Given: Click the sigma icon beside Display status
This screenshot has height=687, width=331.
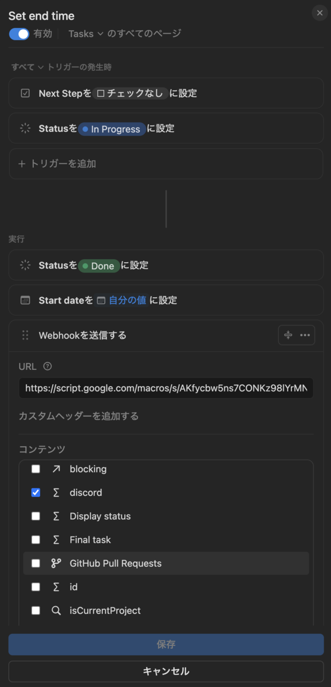Looking at the screenshot, I should 56,516.
